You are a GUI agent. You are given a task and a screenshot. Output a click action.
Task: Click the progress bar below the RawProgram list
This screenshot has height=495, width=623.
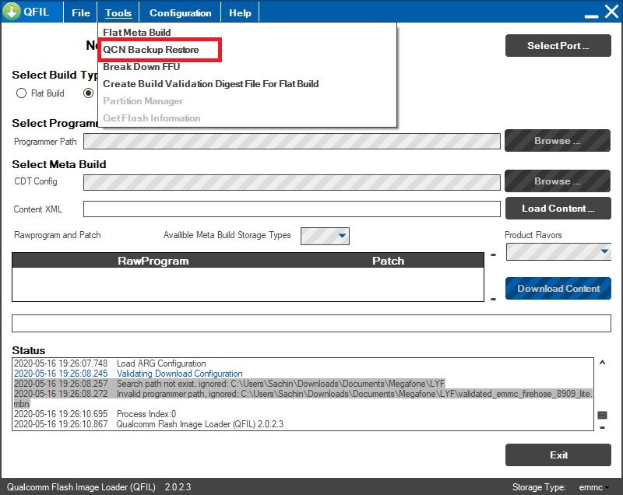311,323
